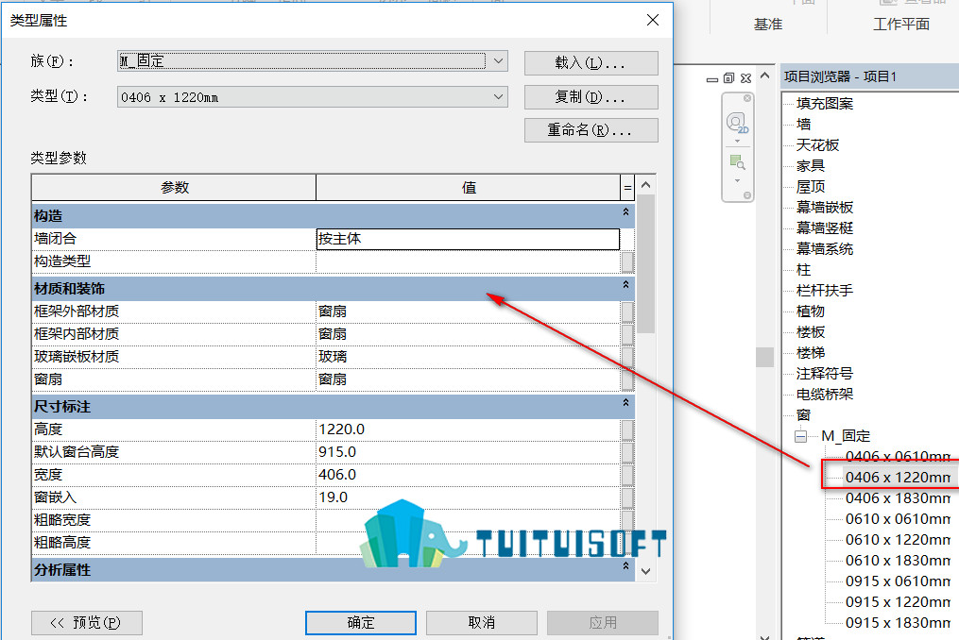This screenshot has width=959, height=640.
Task: Click the equals column header button
Action: pos(627,188)
